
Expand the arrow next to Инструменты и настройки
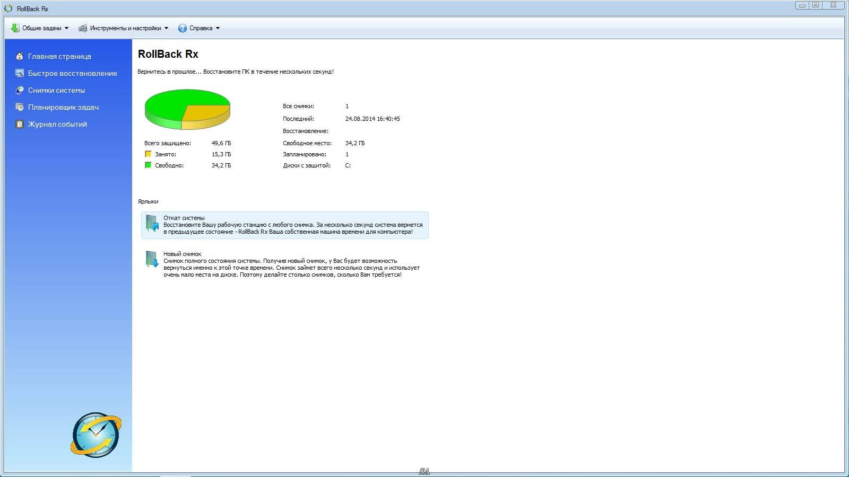[x=166, y=28]
